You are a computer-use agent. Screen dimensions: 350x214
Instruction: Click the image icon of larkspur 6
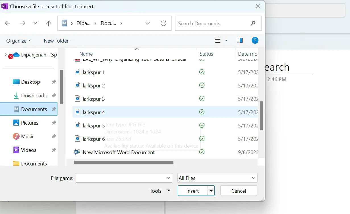click(x=77, y=139)
